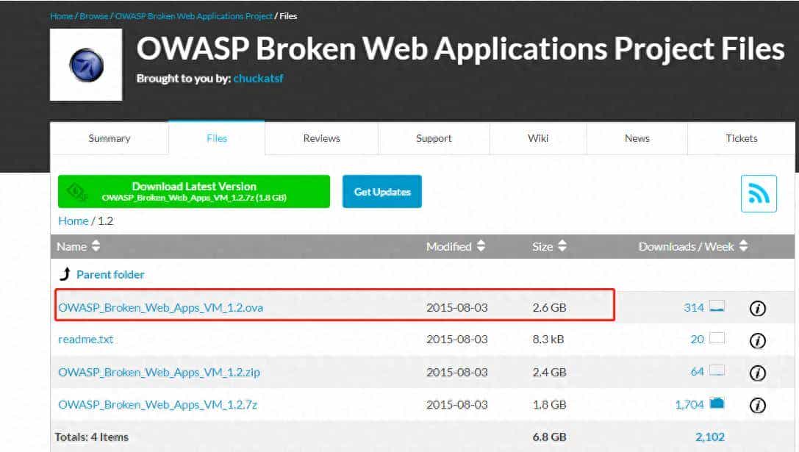Sort by the Modified column arrows

click(x=480, y=246)
